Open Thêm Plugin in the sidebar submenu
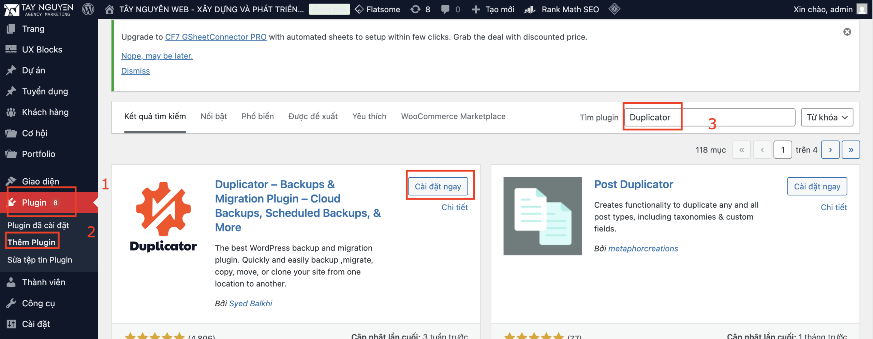 tap(31, 242)
